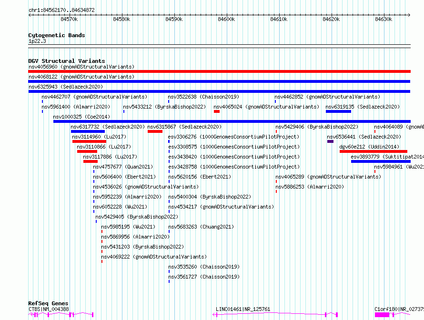The width and height of the screenshot is (424, 320).
Task: Open the nsv5431203 (ByrskaBishop2022) label
Action: (x=142, y=247)
